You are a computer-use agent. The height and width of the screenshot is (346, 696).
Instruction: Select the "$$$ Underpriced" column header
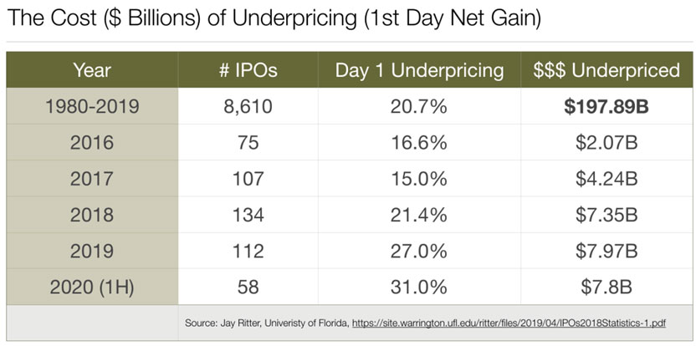(606, 70)
